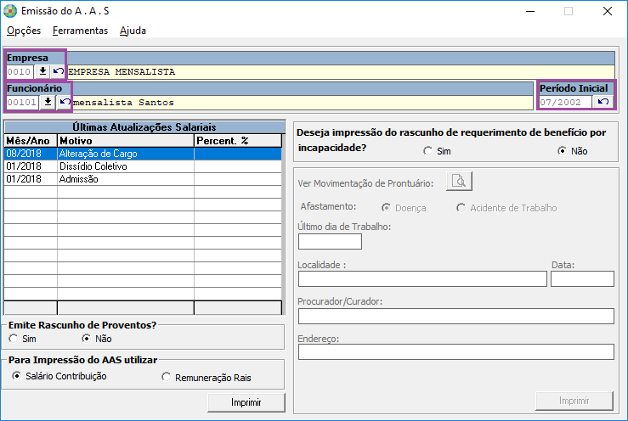Image resolution: width=628 pixels, height=421 pixels.
Task: Click the Data input field
Action: pos(582,279)
